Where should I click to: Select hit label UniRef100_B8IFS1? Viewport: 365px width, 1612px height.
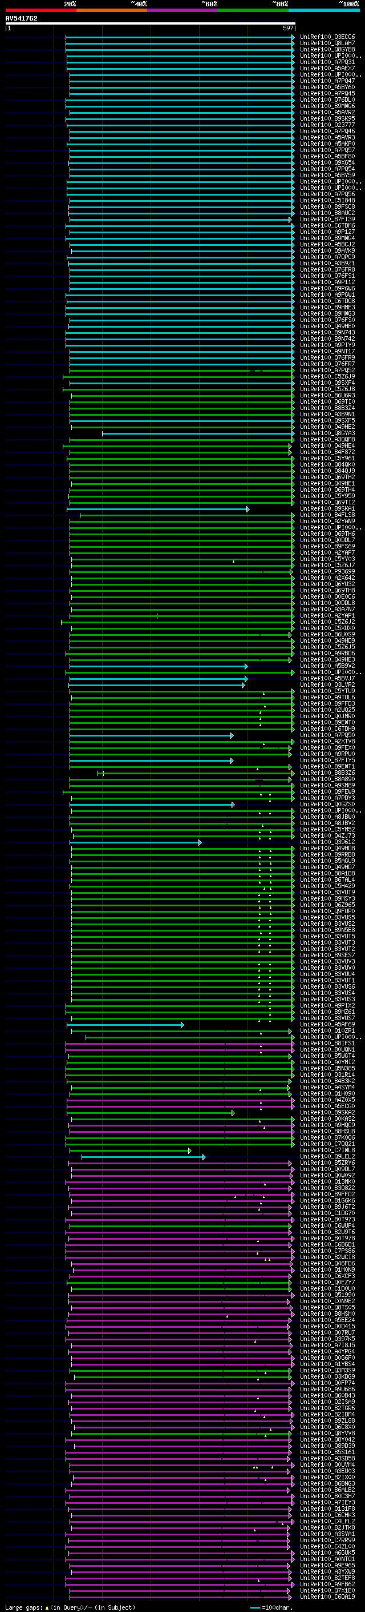pyautogui.click(x=327, y=1043)
